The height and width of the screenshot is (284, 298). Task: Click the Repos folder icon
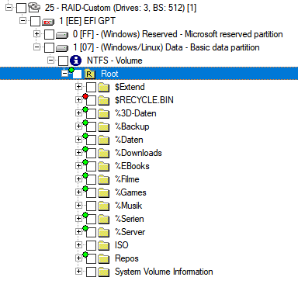(104, 258)
